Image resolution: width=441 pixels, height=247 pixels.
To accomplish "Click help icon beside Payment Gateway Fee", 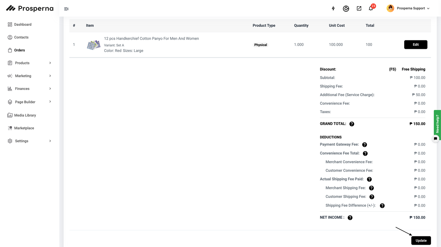I will (x=364, y=145).
